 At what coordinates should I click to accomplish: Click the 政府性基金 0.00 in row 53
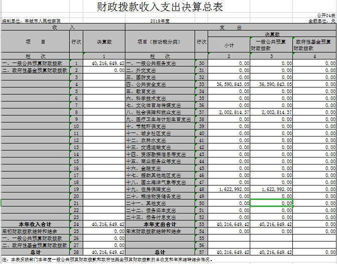[x=314, y=224]
